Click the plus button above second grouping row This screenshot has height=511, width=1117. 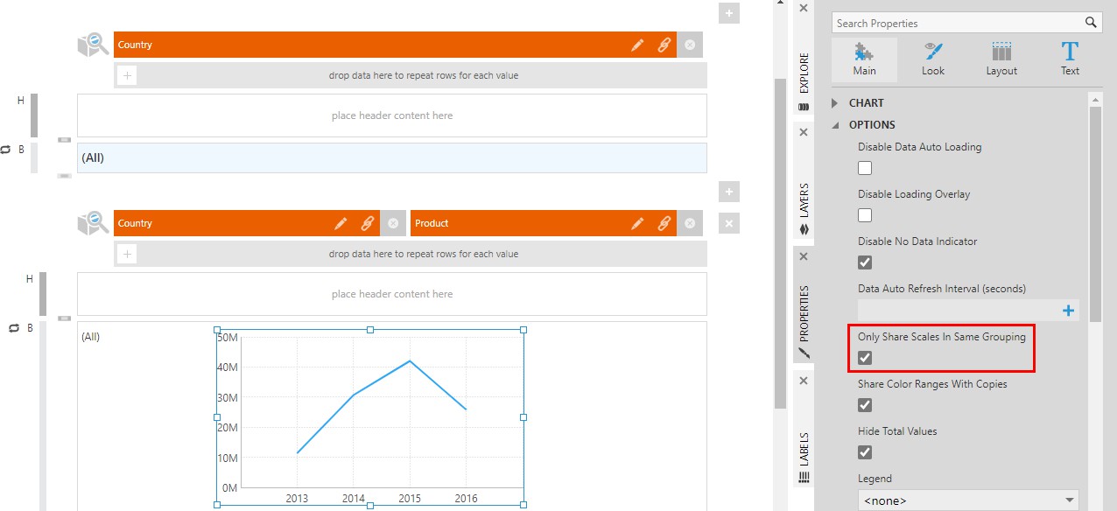click(728, 191)
